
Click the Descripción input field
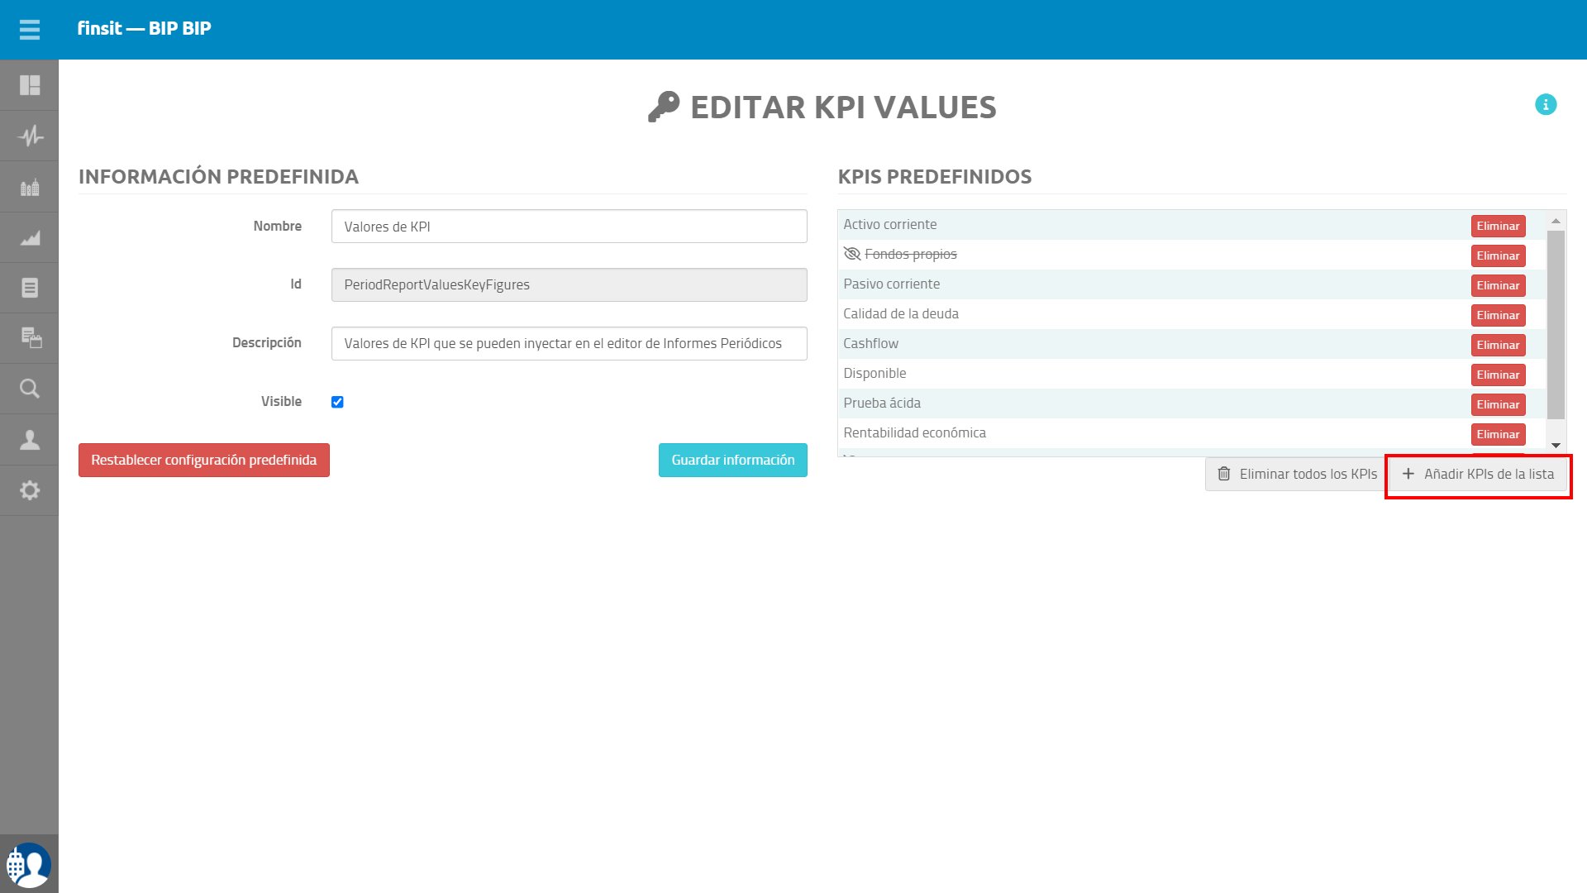click(x=569, y=343)
